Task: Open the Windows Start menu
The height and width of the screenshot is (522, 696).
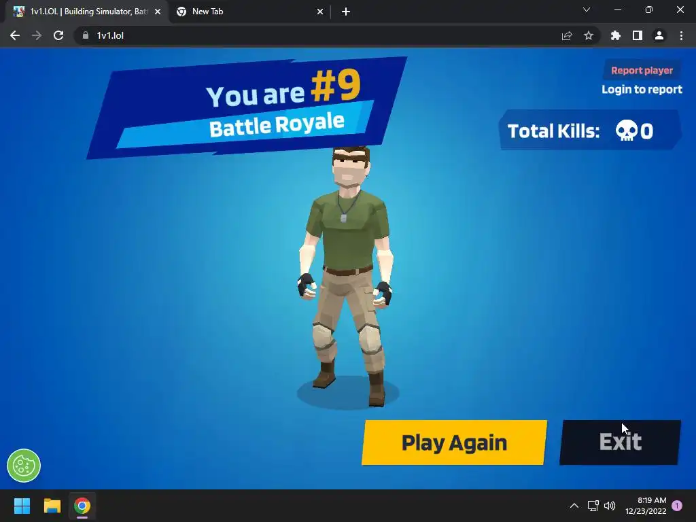Action: coord(22,506)
